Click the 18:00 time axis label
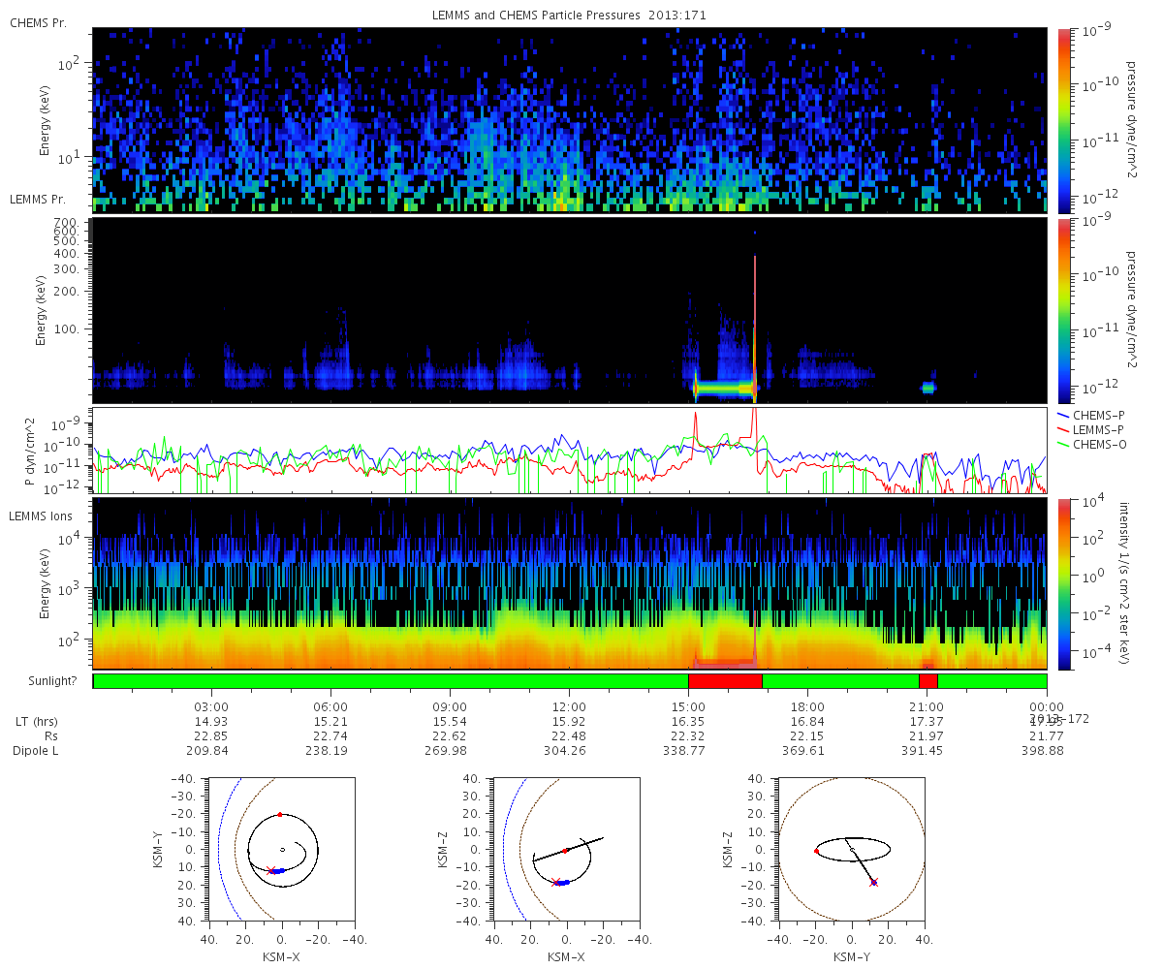 (807, 707)
